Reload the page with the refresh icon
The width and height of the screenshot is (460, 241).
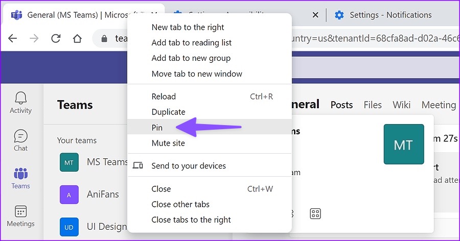pos(56,38)
